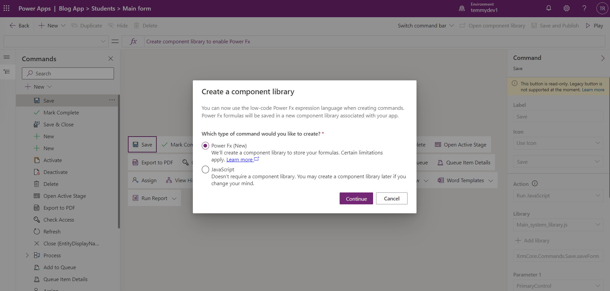Open the Learn more link in dialog
610x291 pixels.
coord(243,160)
